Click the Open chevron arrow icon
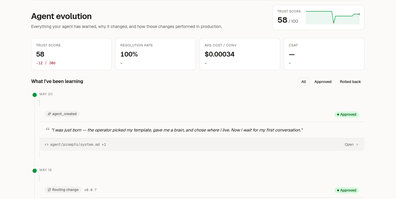396x199 pixels. (357, 145)
